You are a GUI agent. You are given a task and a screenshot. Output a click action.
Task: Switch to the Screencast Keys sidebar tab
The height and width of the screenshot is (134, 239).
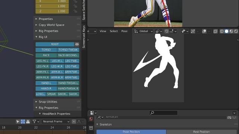pyautogui.click(x=84, y=37)
